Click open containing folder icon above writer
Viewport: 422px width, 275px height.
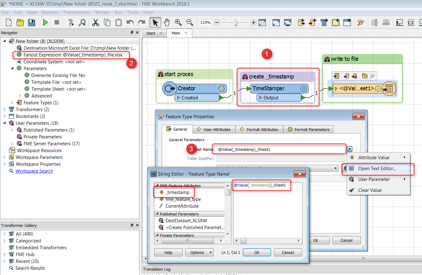point(365,76)
